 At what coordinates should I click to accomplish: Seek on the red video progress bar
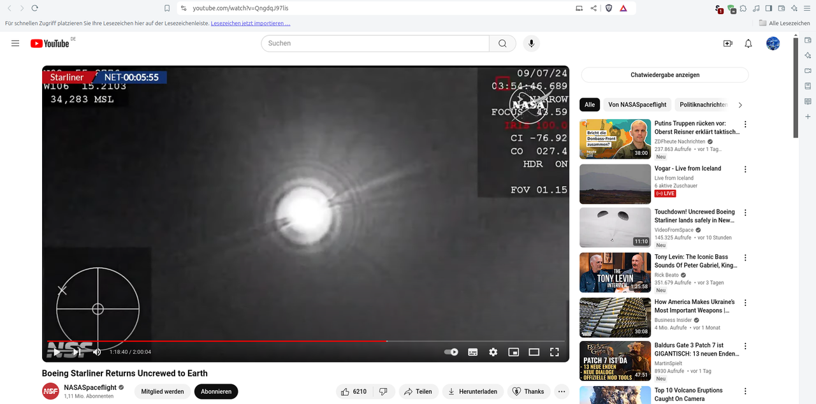[217, 341]
